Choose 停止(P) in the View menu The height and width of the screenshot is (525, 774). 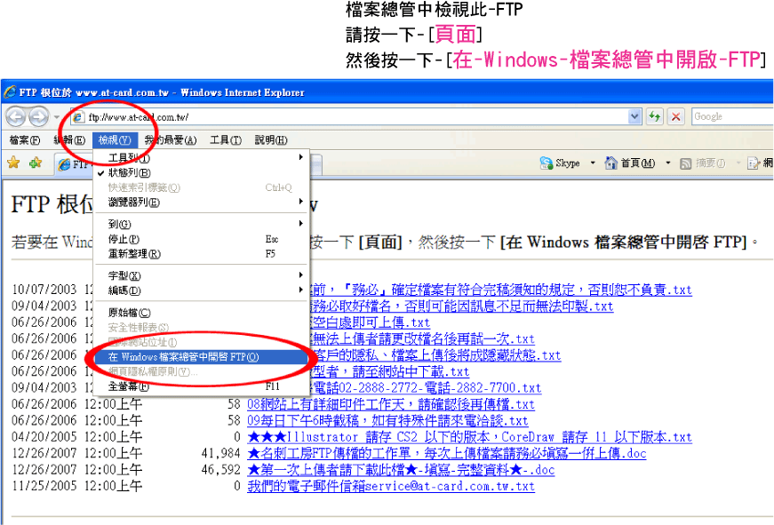click(x=200, y=239)
